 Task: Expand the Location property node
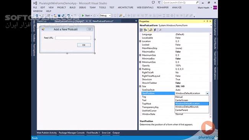140,41
